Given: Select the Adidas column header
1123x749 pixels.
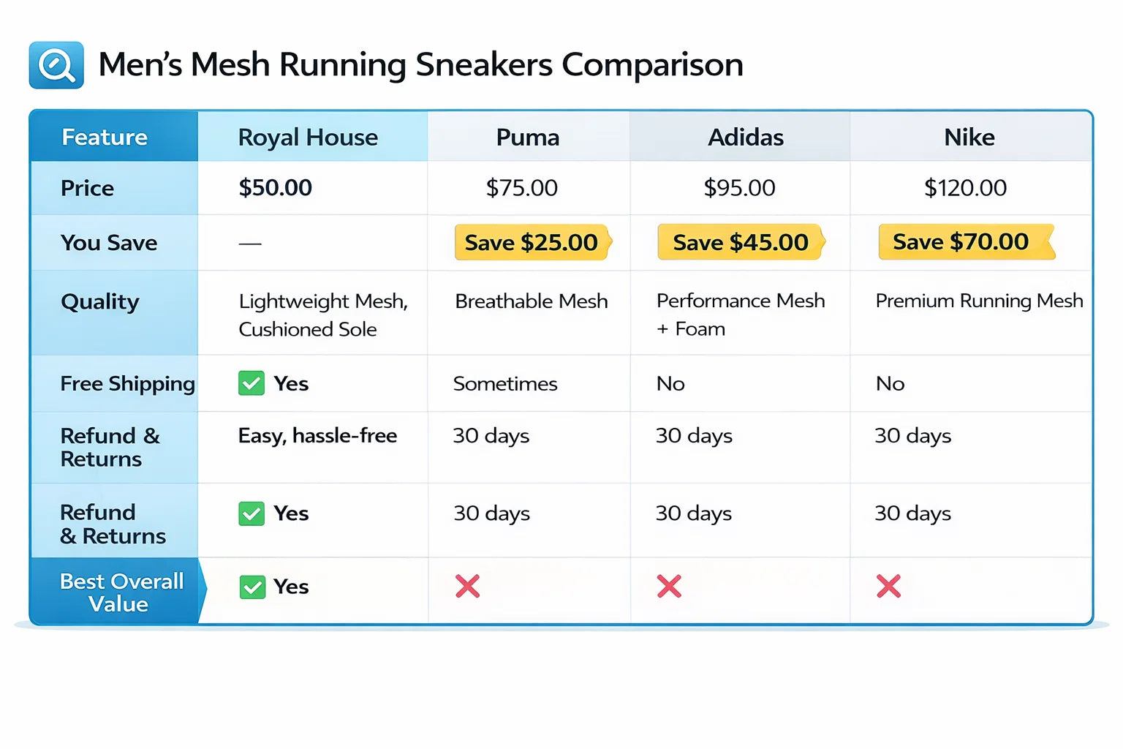Looking at the screenshot, I should [746, 138].
